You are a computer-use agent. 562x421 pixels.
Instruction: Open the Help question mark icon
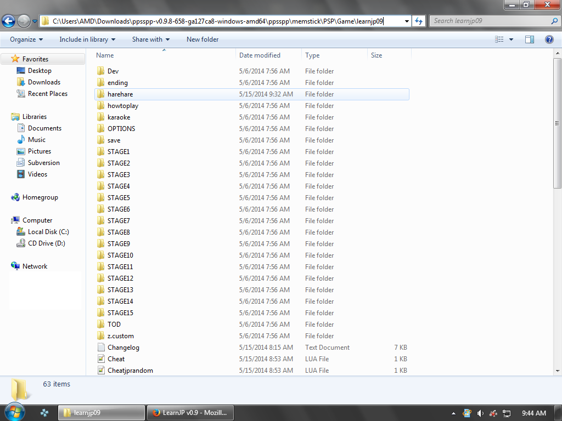pos(549,39)
